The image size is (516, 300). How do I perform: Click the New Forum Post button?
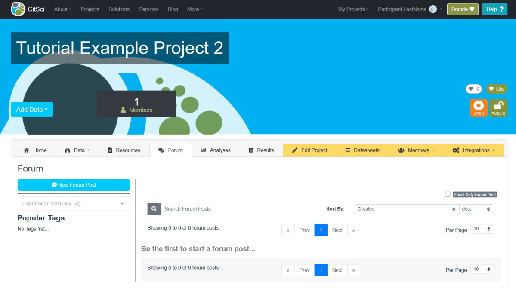coord(73,184)
